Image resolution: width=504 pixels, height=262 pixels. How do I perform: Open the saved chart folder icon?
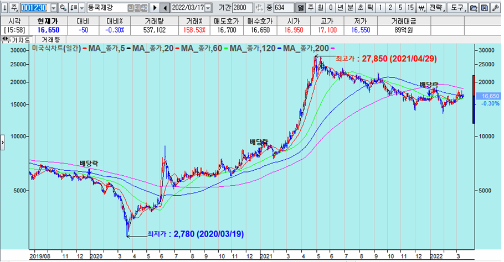click(x=473, y=8)
